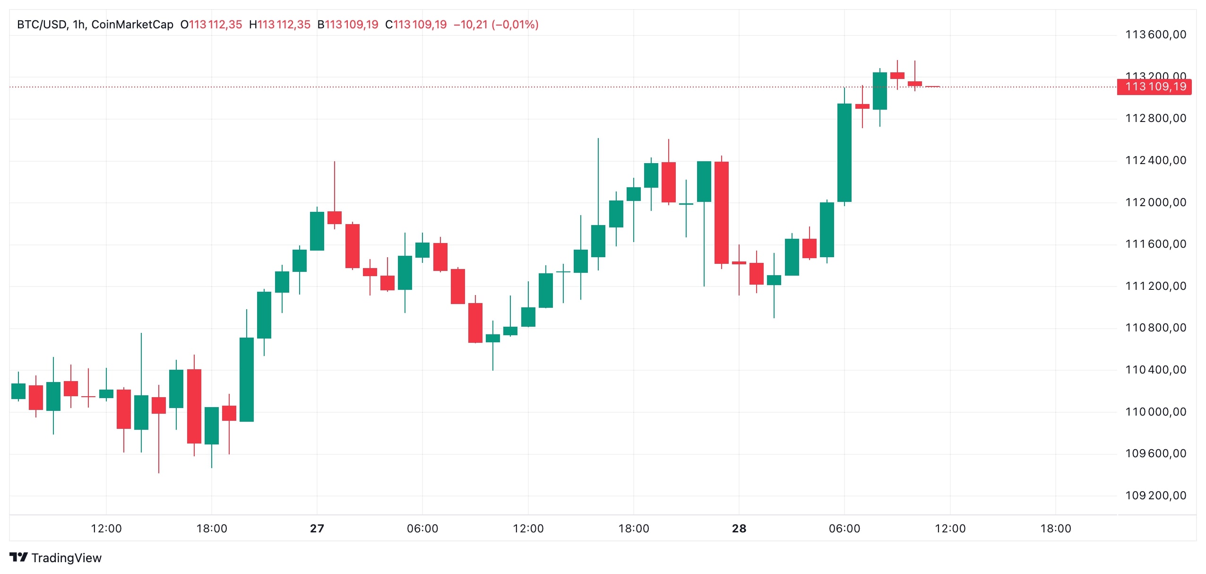Click the low value B113 109,19
Image resolution: width=1206 pixels, height=574 pixels.
tap(348, 25)
